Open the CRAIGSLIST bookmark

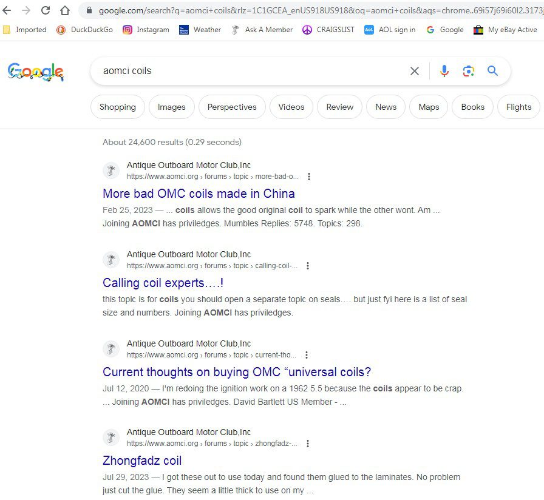[328, 30]
